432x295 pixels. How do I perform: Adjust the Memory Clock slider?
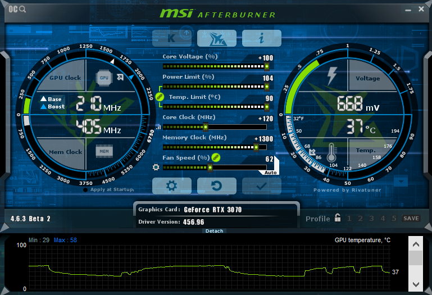coord(215,147)
